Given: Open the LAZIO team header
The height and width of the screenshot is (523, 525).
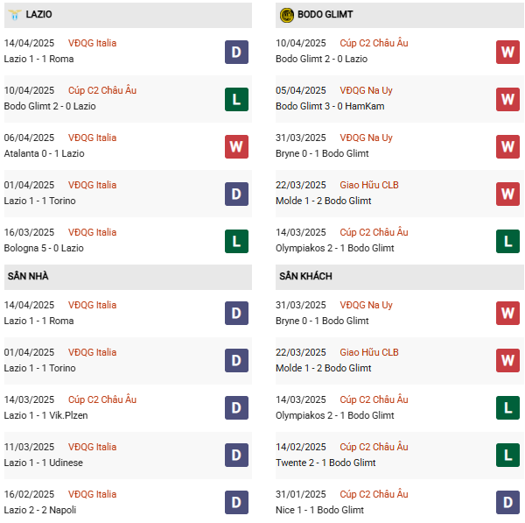Looking at the screenshot, I should pyautogui.click(x=39, y=15).
